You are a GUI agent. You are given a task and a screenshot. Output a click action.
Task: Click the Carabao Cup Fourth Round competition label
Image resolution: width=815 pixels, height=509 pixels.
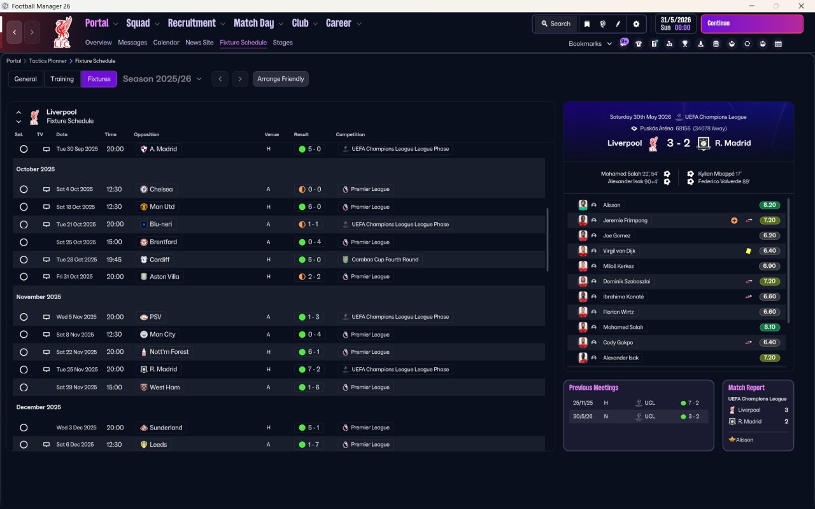381,260
